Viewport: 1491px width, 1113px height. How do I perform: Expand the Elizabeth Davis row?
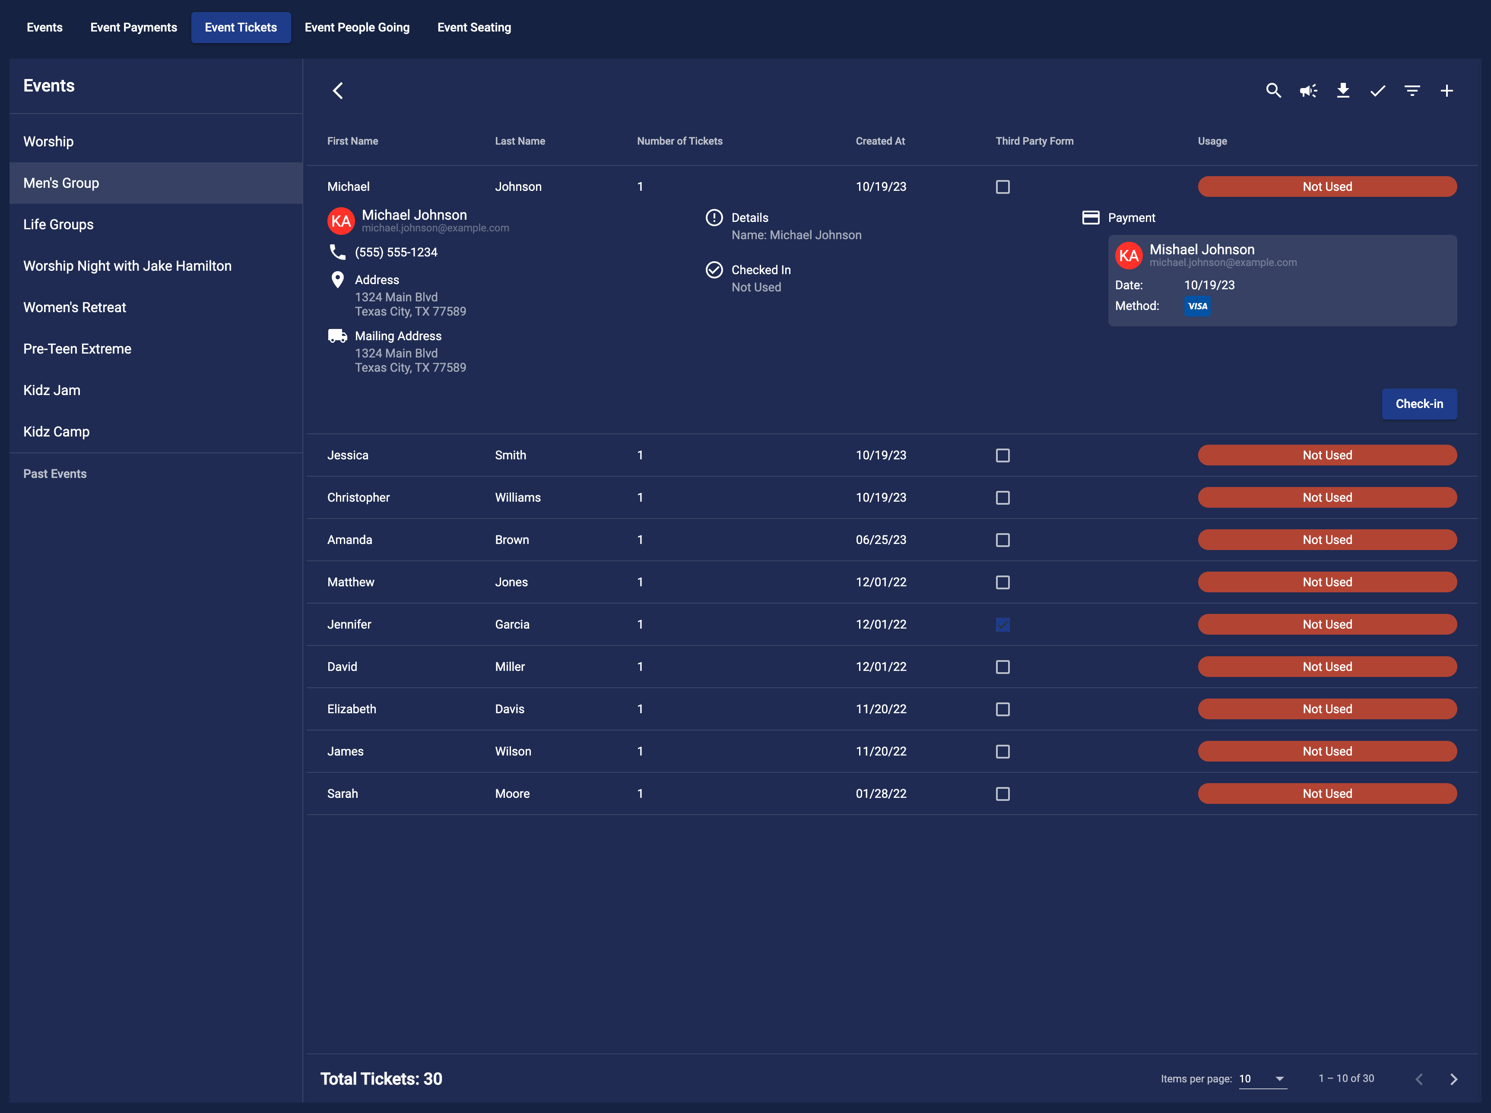[892, 709]
